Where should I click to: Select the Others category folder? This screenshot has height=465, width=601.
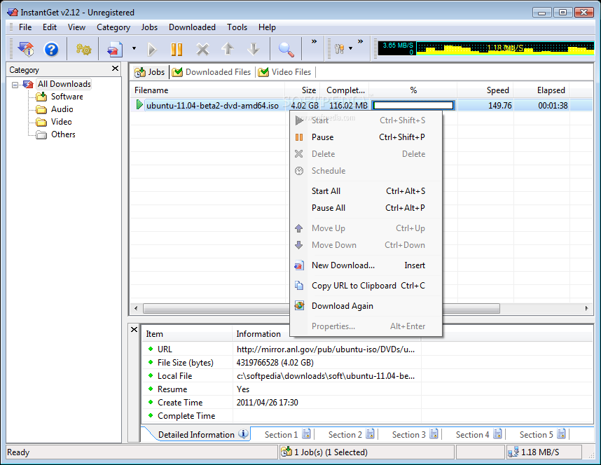(x=63, y=134)
